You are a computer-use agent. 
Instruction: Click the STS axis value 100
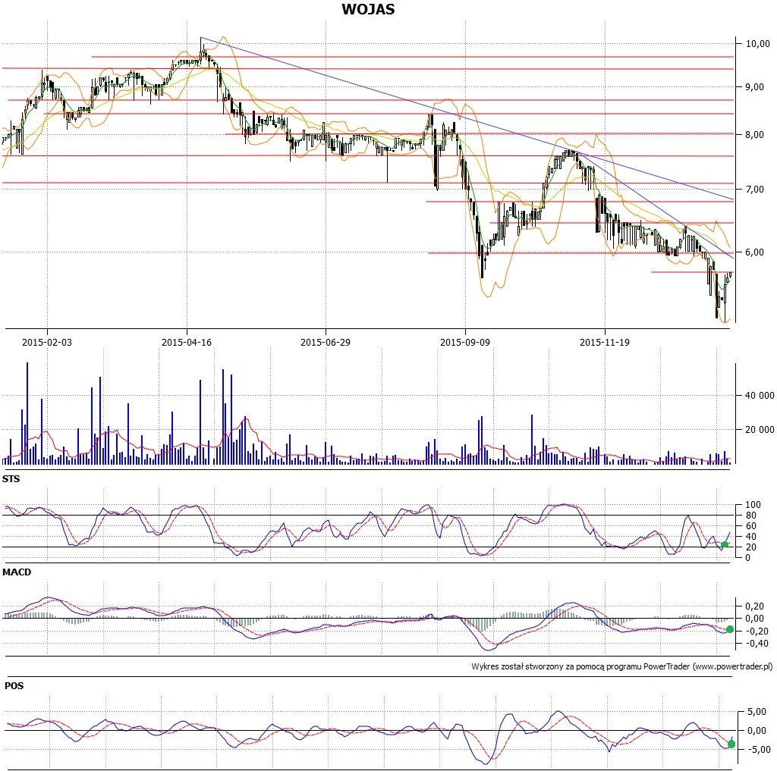(x=753, y=505)
